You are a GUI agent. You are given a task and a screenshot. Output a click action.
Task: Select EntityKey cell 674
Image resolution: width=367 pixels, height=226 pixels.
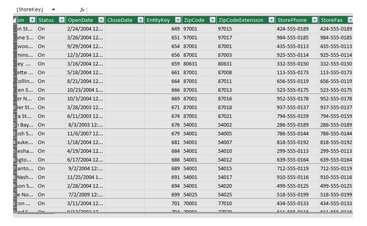pos(163,116)
